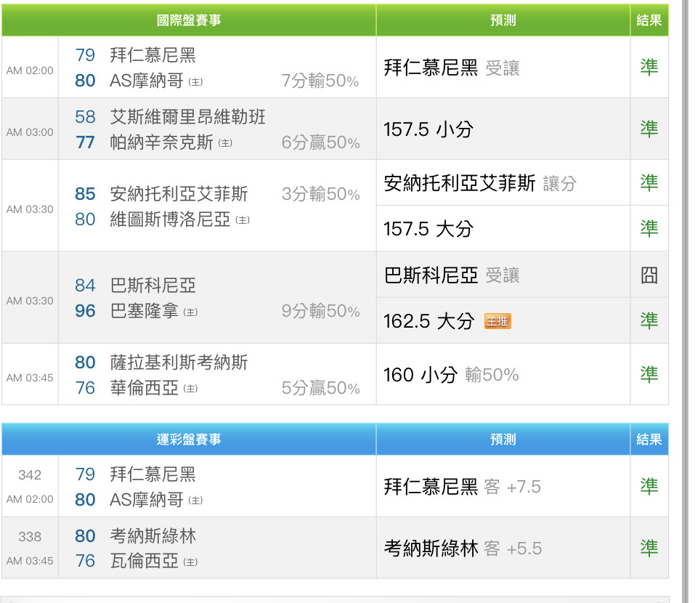Click the 157.5 小分 prediction
Viewport: 695px width, 603px height.
pyautogui.click(x=428, y=129)
